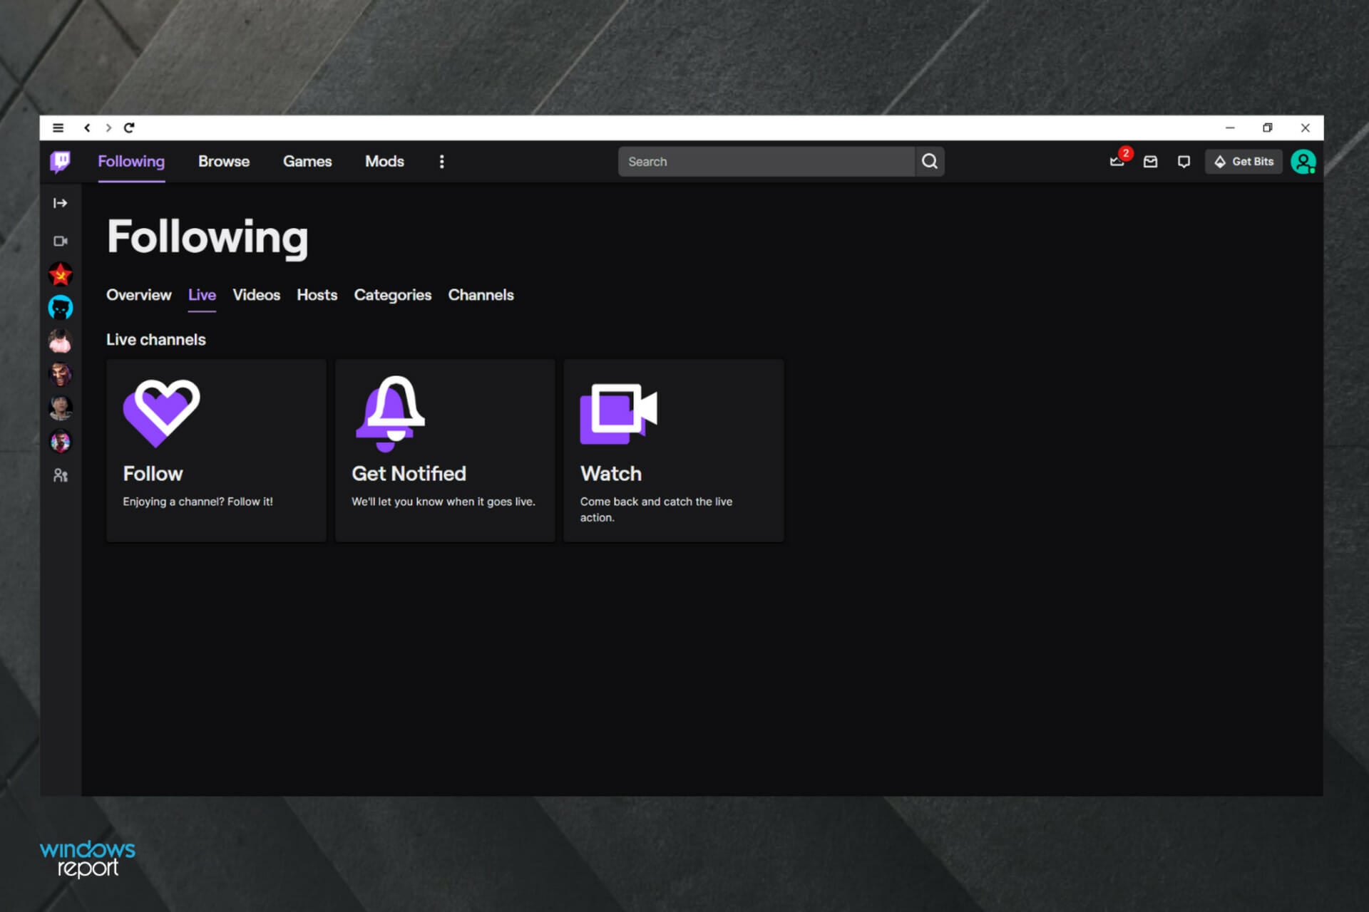The width and height of the screenshot is (1369, 912).
Task: Click the Get Bits button
Action: [x=1244, y=162]
